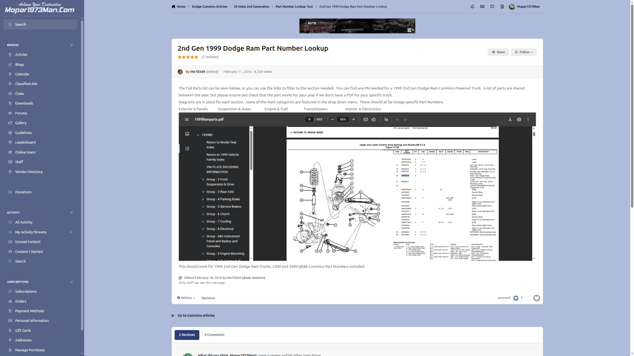The height and width of the screenshot is (356, 634).
Task: Zoom in on the PDF viewer
Action: pos(353,119)
